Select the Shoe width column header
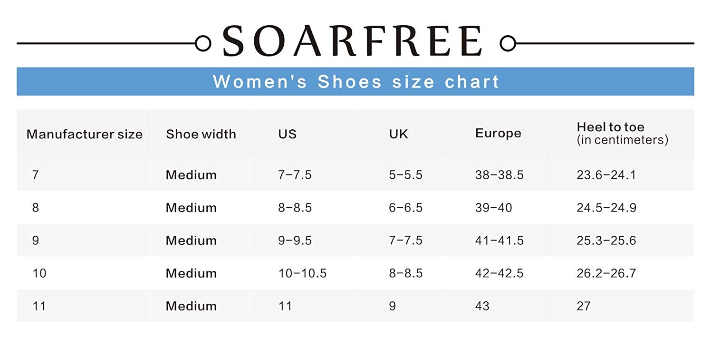Screen dimensions: 711x347 tap(201, 134)
